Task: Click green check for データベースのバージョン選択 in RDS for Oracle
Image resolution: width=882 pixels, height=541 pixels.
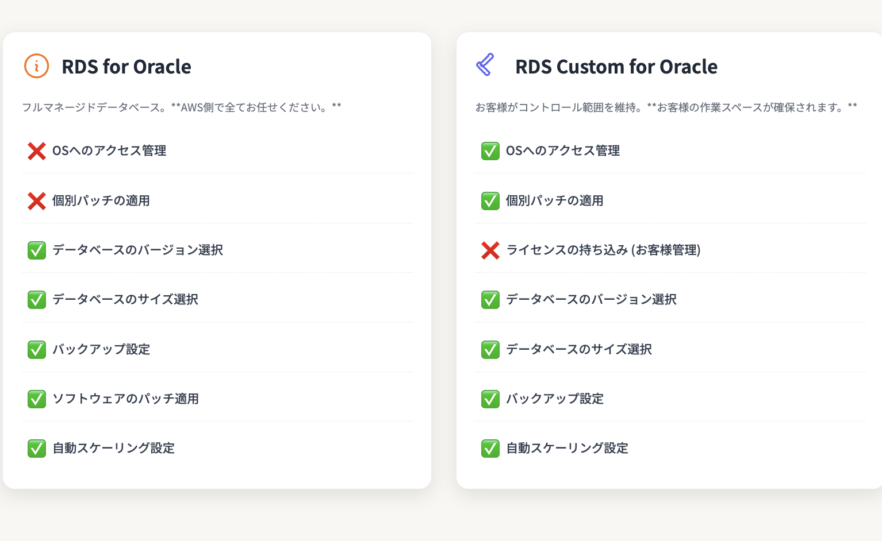Action: (x=37, y=250)
